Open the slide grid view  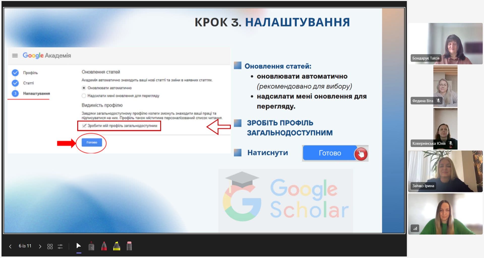[x=50, y=246]
